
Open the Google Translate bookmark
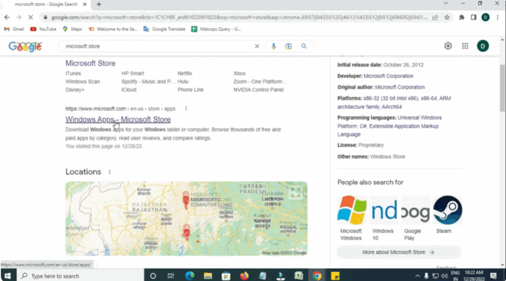(164, 29)
